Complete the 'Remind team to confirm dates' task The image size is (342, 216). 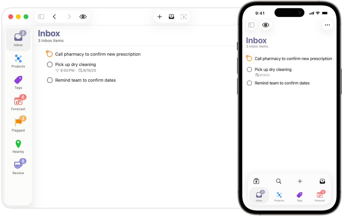tap(50, 80)
